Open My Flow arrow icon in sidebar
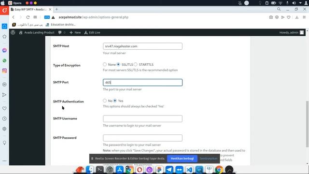 click(x=4, y=95)
